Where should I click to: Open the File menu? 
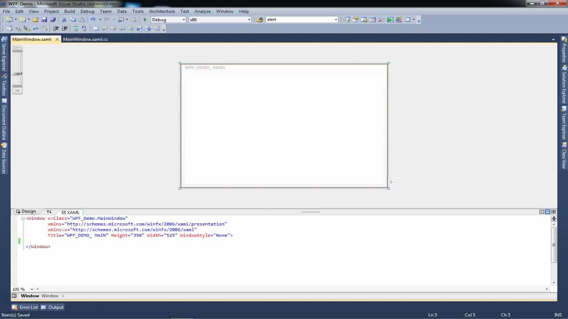point(6,11)
